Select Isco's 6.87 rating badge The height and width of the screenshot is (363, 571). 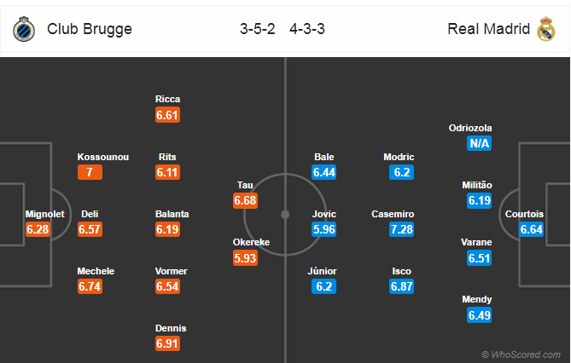click(x=401, y=286)
